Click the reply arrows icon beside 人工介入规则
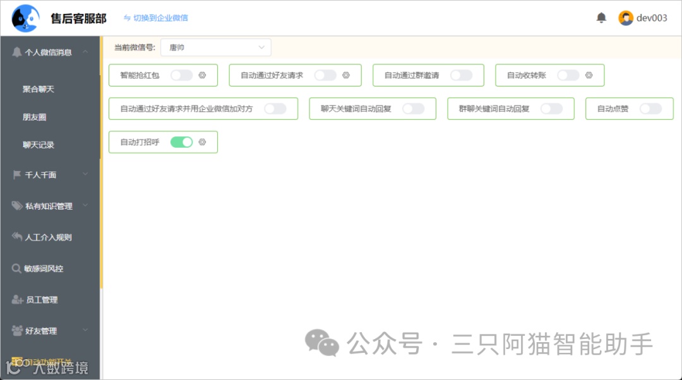The height and width of the screenshot is (380, 682). [x=16, y=237]
